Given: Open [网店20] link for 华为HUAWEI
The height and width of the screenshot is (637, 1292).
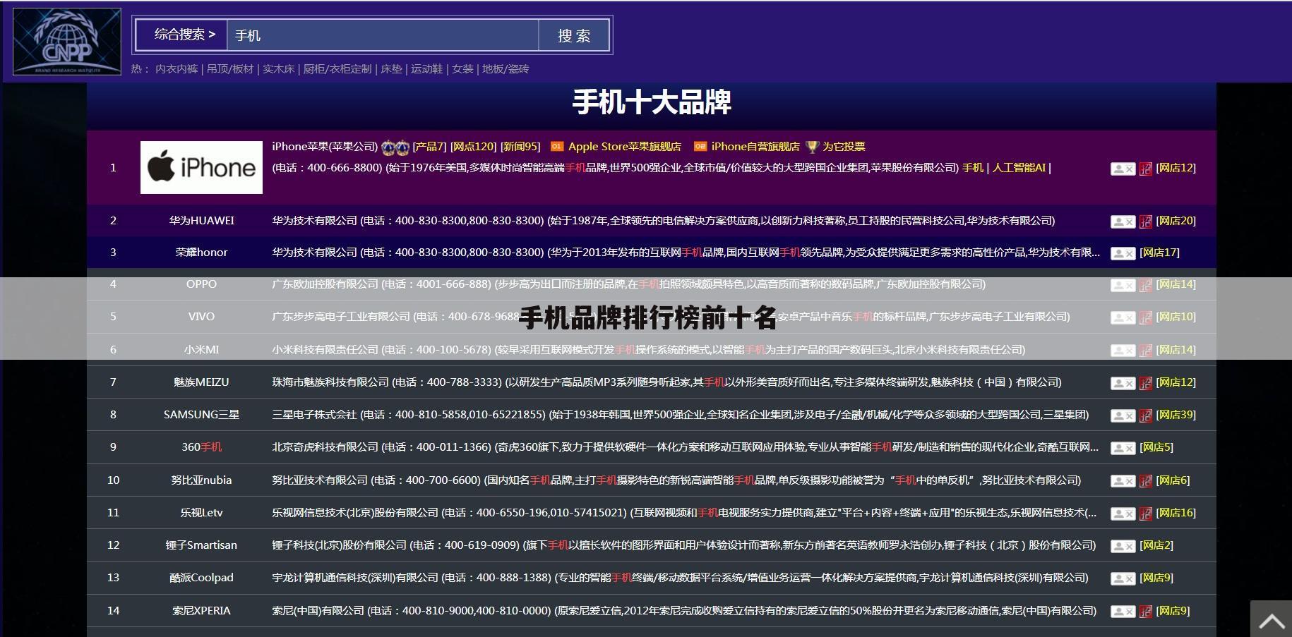Looking at the screenshot, I should (1176, 221).
